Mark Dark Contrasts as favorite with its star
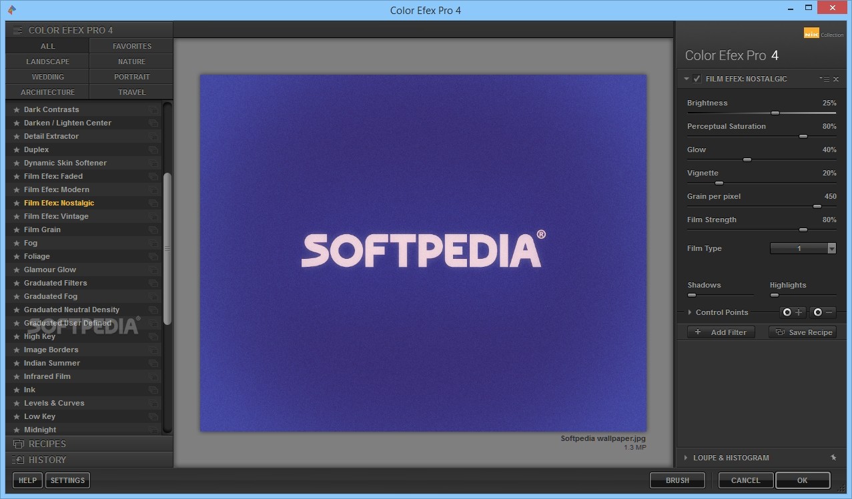 tap(17, 109)
